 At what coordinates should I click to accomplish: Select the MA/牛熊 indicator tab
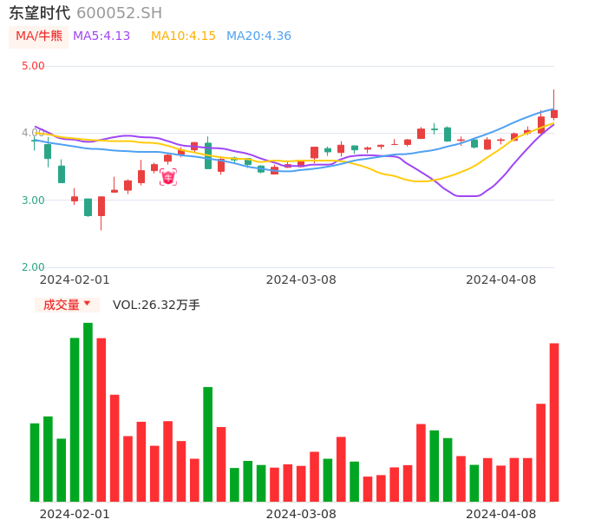pyautogui.click(x=39, y=36)
